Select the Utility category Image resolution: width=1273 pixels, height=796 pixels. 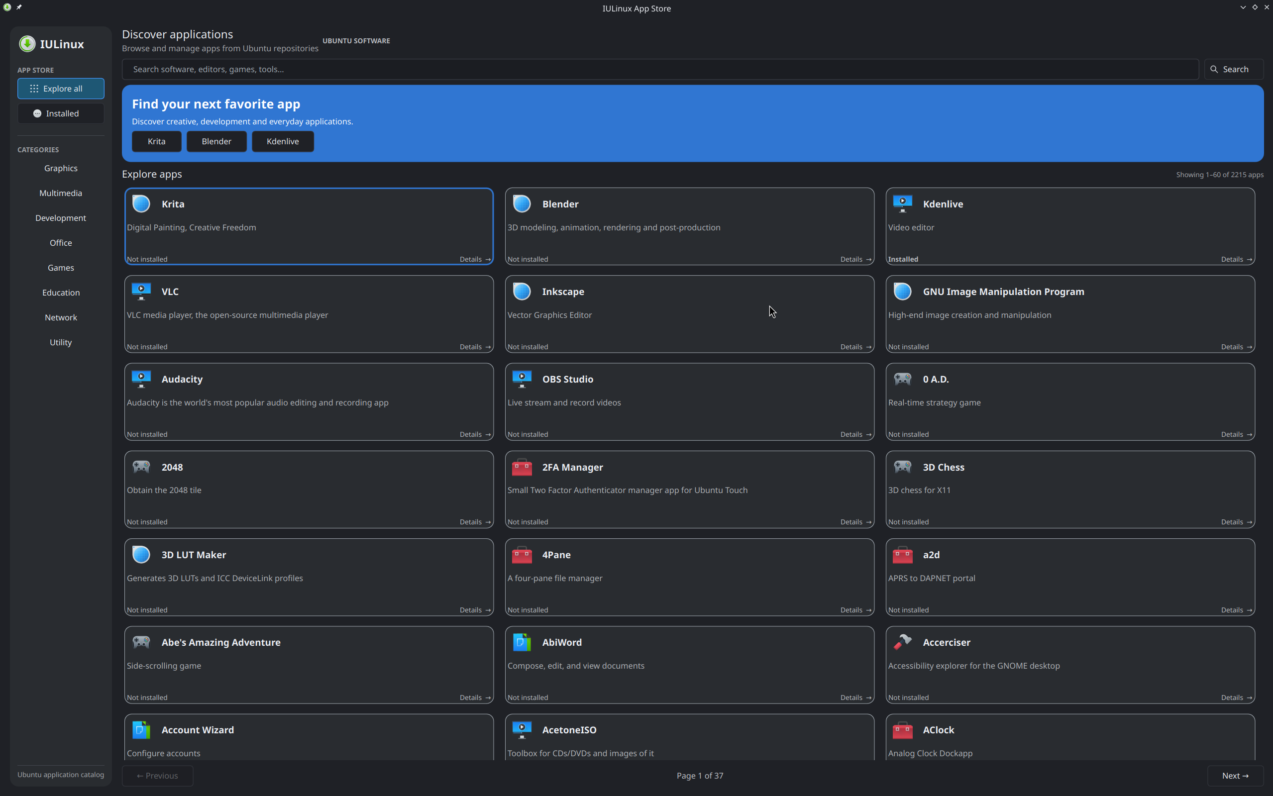tap(61, 342)
